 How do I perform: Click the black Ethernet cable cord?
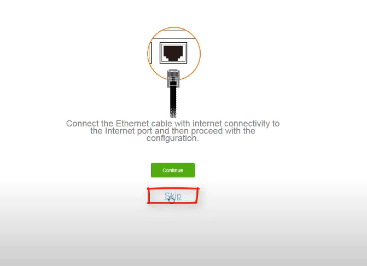pyautogui.click(x=173, y=101)
